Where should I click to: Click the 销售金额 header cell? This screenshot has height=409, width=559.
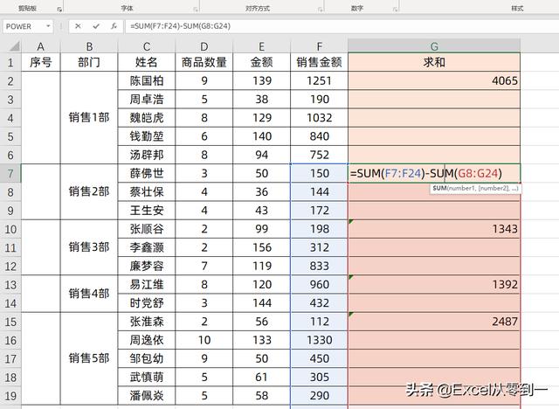pos(319,63)
